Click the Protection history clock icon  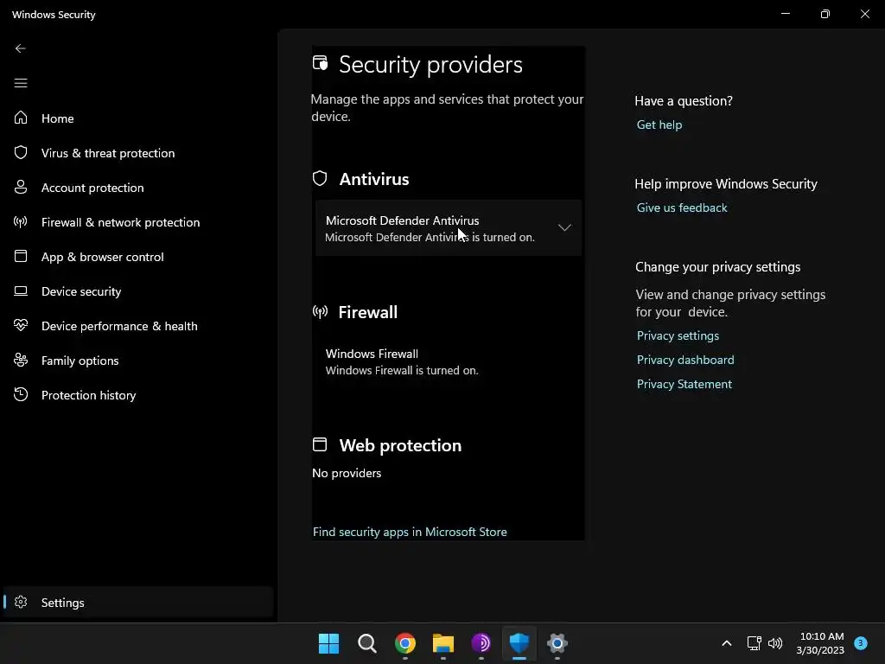[x=21, y=394]
